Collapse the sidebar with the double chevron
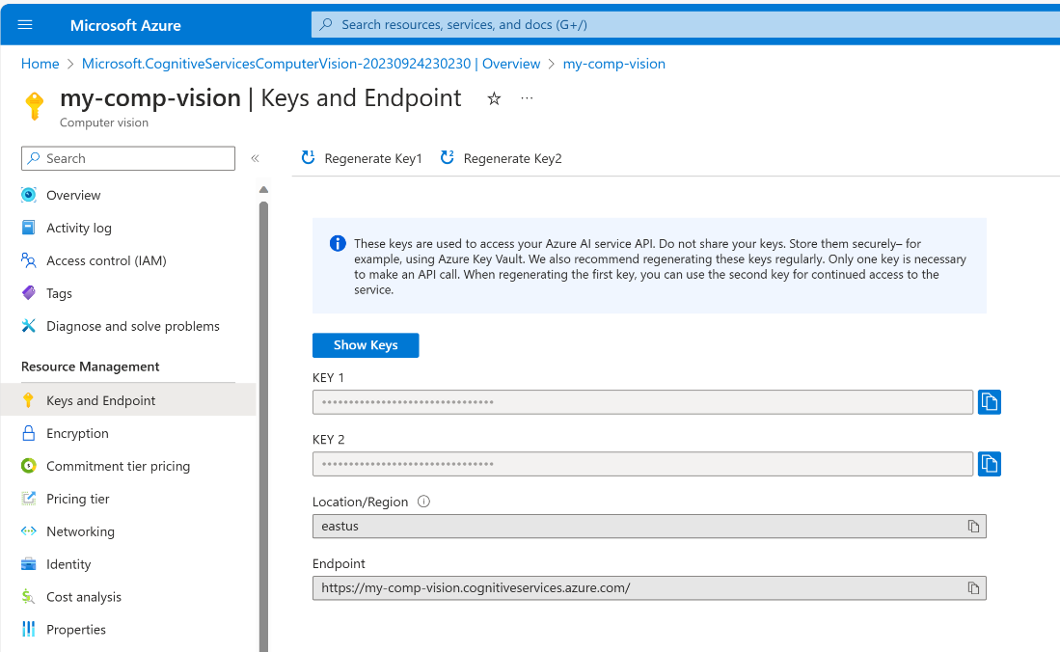The width and height of the screenshot is (1060, 652). (x=255, y=158)
